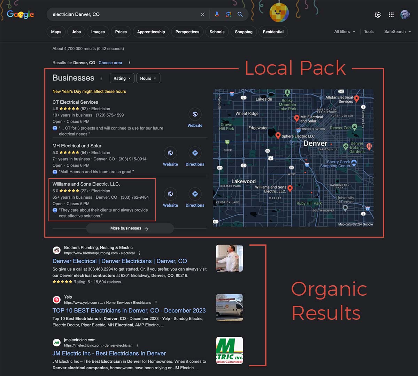Switch to the Images results tab
The width and height of the screenshot is (418, 376).
click(98, 32)
